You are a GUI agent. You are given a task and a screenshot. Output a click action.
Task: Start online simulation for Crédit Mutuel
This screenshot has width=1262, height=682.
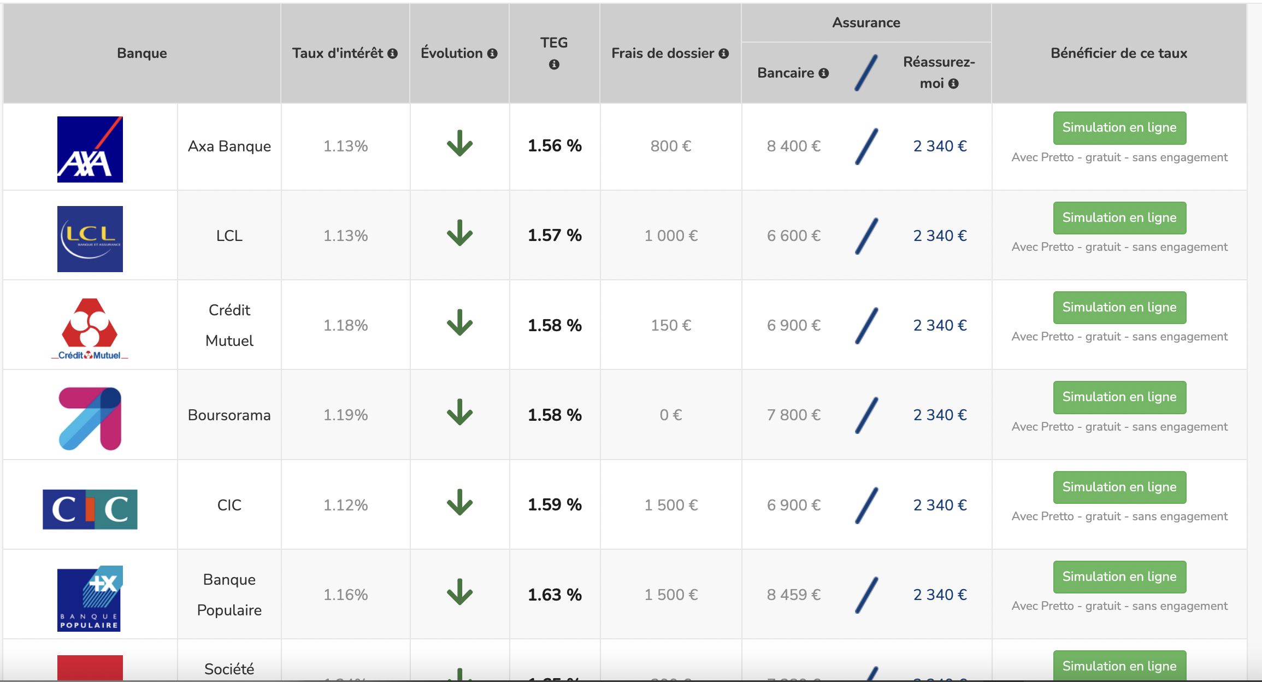pyautogui.click(x=1119, y=308)
